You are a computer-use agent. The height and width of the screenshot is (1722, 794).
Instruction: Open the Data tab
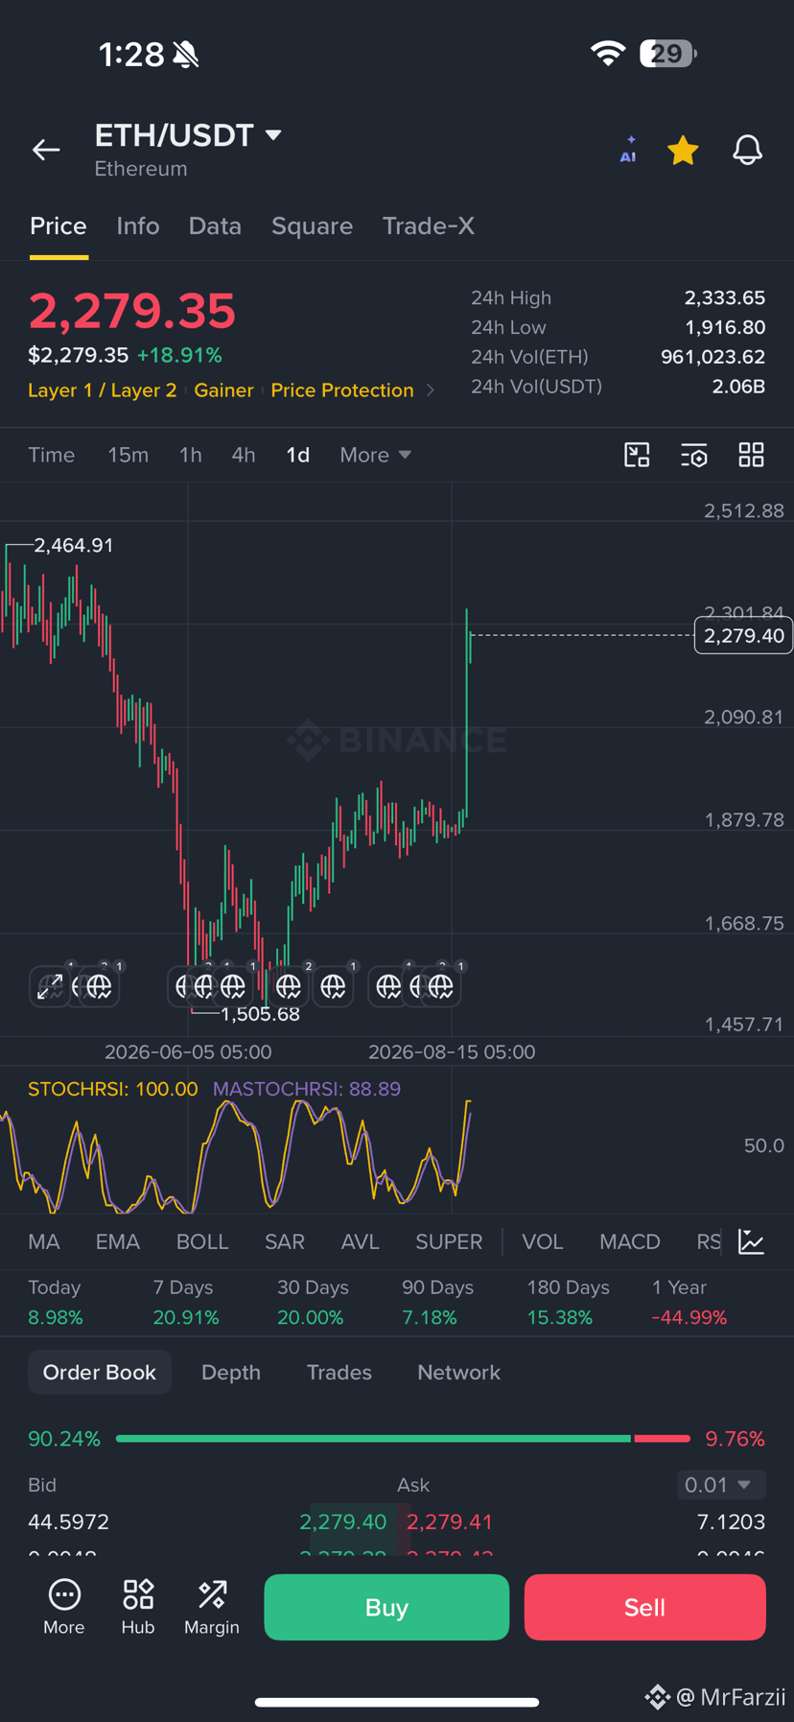tap(215, 225)
